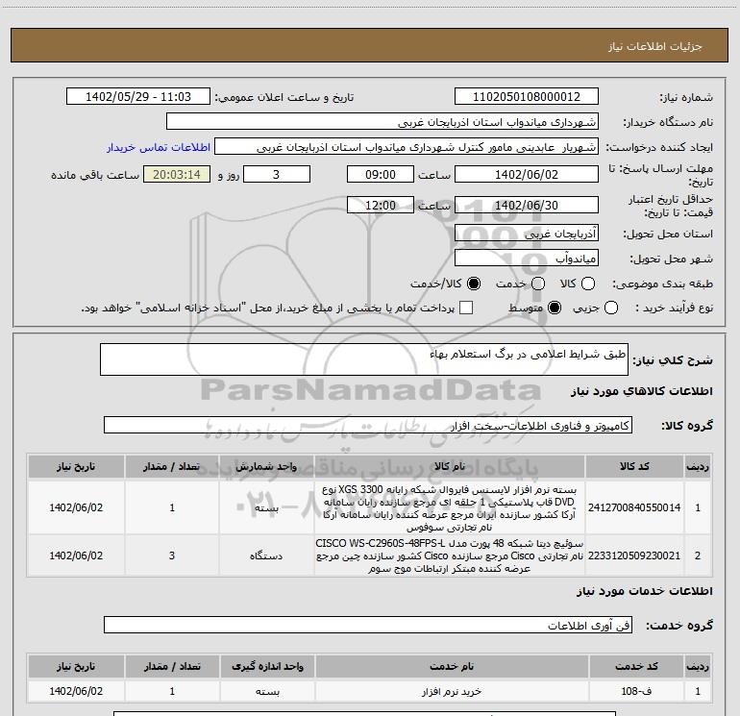The width and height of the screenshot is (740, 716).
Task: Click the buyer organization name field
Action: [382, 122]
